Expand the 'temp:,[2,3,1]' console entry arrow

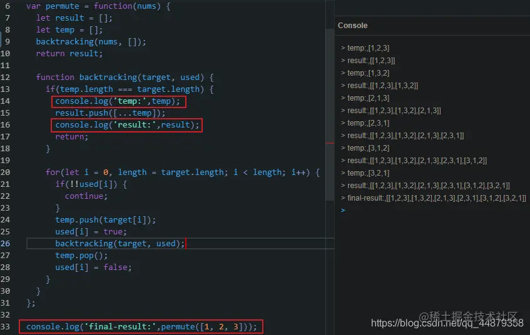tap(343, 123)
